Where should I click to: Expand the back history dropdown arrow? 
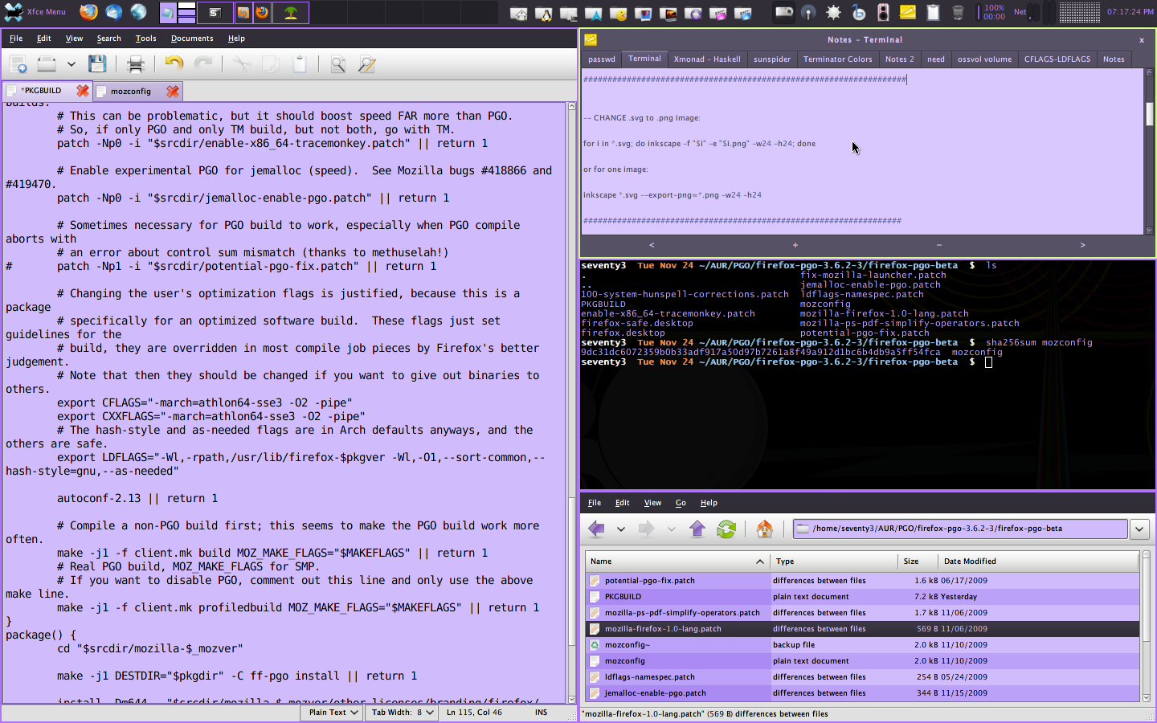620,529
